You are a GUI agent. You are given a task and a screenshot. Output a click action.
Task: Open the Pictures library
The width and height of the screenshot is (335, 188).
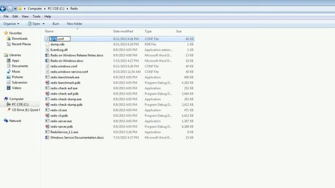[x=17, y=77]
